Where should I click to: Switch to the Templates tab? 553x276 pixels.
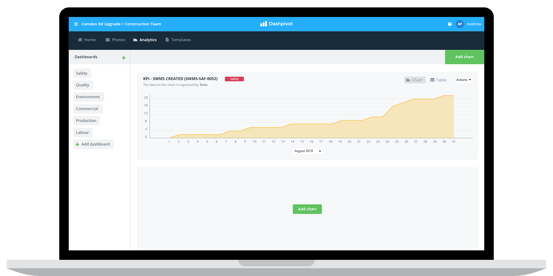[x=178, y=40]
